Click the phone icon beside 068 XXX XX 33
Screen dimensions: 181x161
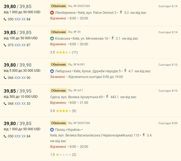(x=5, y=104)
